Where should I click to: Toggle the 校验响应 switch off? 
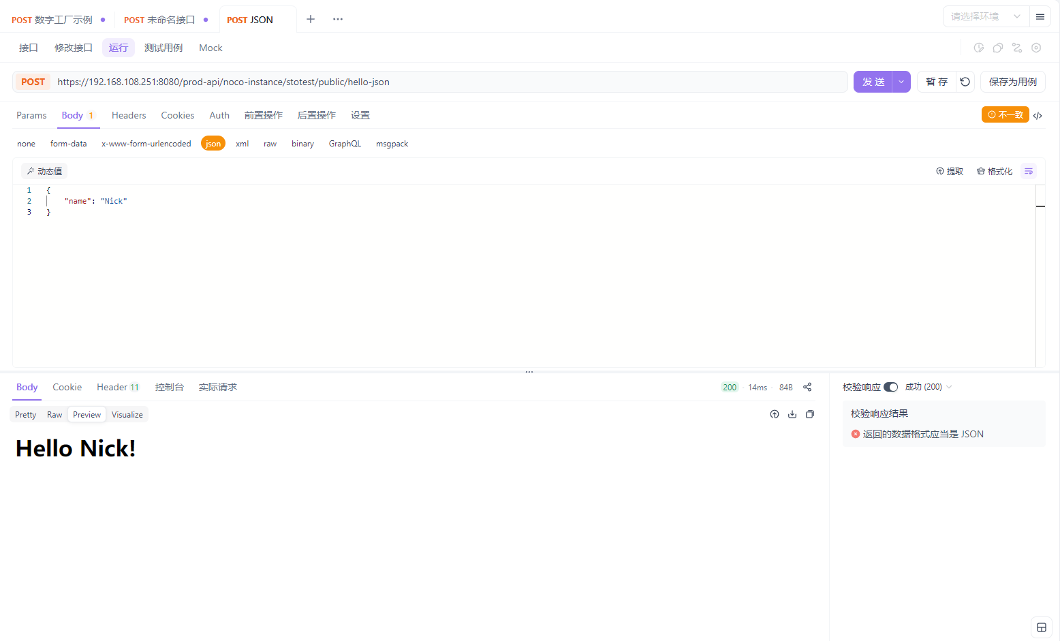[892, 386]
